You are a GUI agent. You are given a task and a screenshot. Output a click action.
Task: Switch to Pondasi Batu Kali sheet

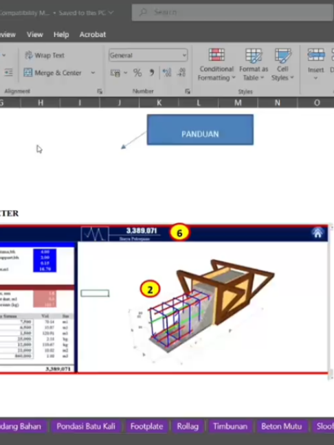click(86, 426)
